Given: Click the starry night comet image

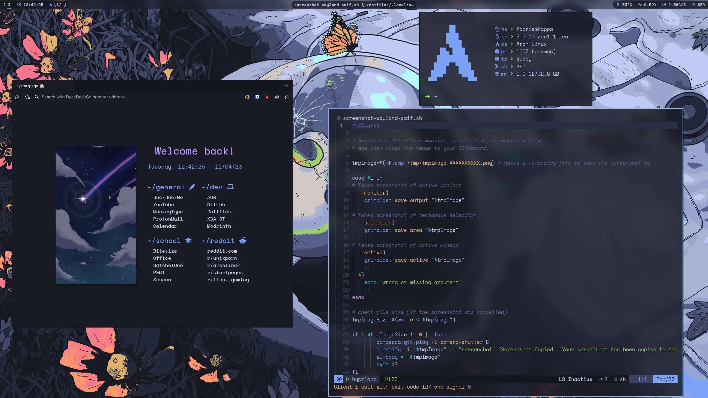Looking at the screenshot, I should [x=96, y=215].
